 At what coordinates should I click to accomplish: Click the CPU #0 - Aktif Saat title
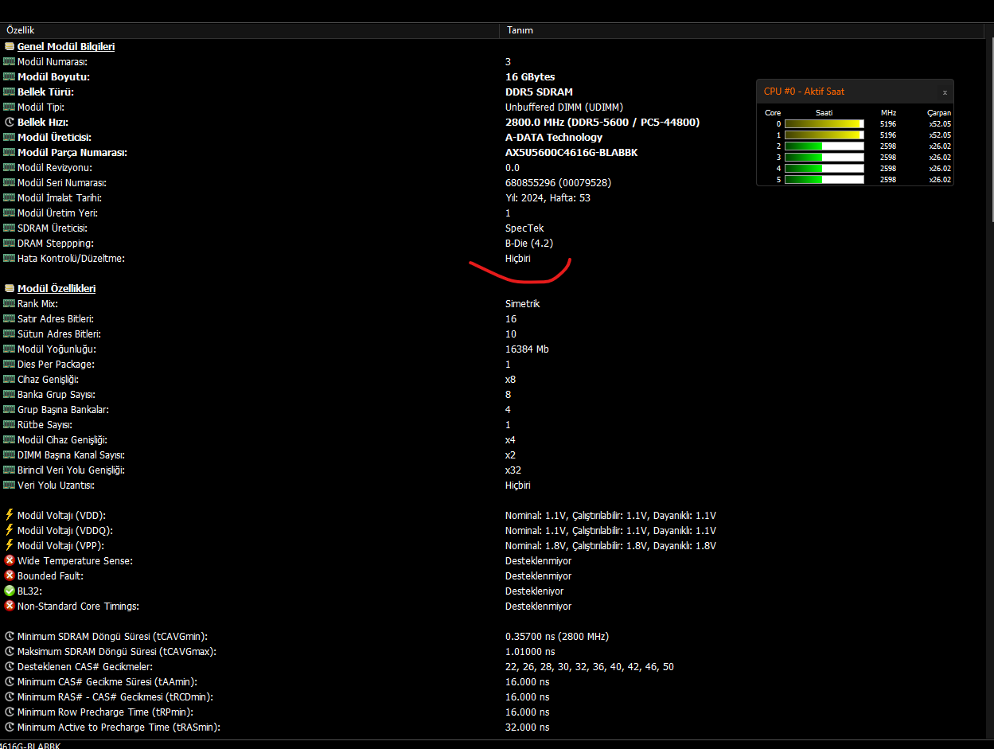(x=804, y=92)
